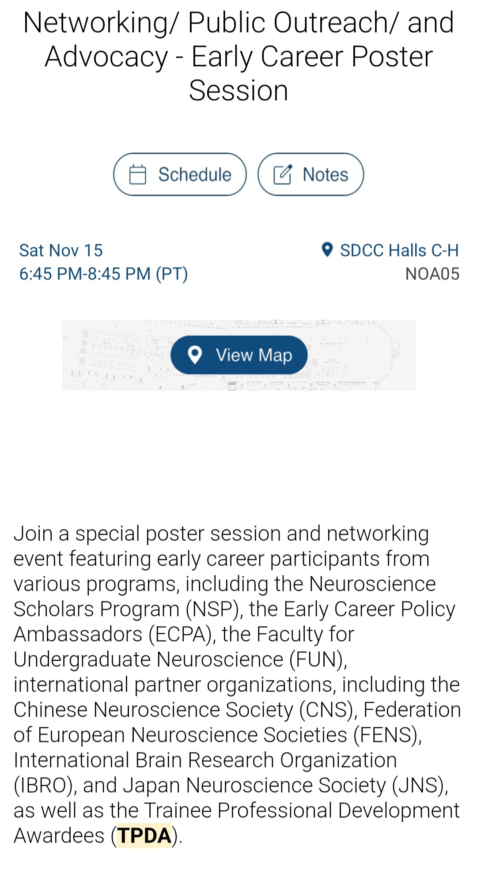
Task: Tap "Undergraduate Neuroscience (FUN)" text
Action: (x=180, y=659)
